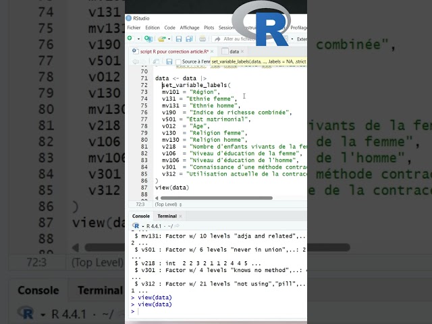Switch to the Console tab
The image size is (432, 324).
[141, 216]
